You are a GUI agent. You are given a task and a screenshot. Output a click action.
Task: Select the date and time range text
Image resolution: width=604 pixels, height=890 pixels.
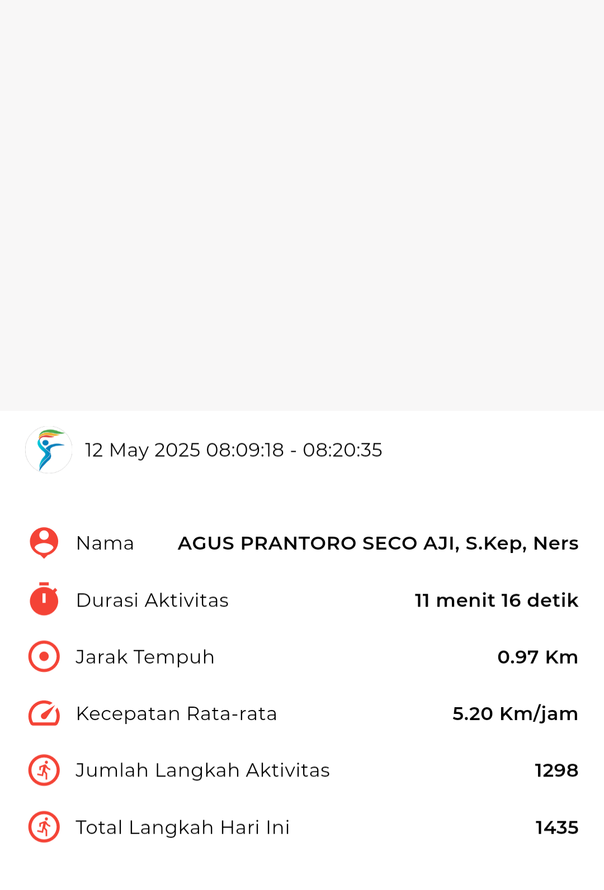pyautogui.click(x=233, y=451)
